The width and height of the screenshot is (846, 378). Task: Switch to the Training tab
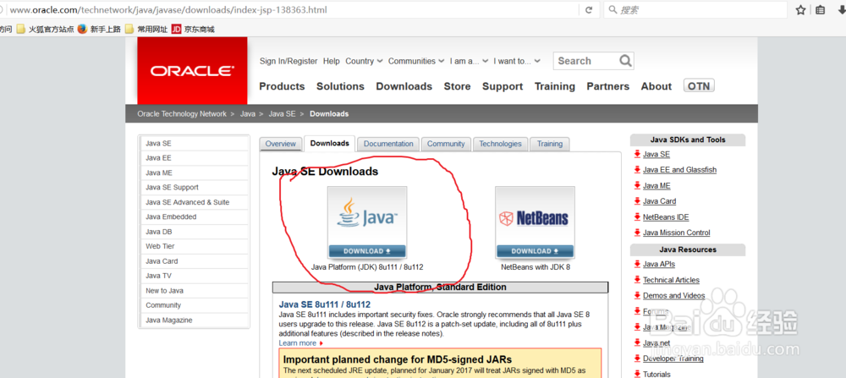[550, 144]
